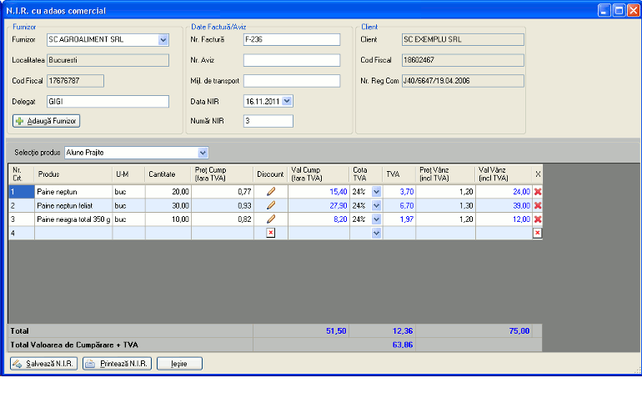Open Cota TVA dropdown in empty row 4

(x=376, y=233)
